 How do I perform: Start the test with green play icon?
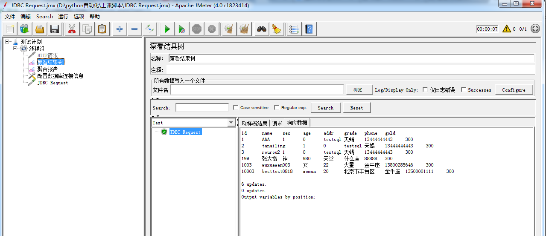pyautogui.click(x=167, y=29)
